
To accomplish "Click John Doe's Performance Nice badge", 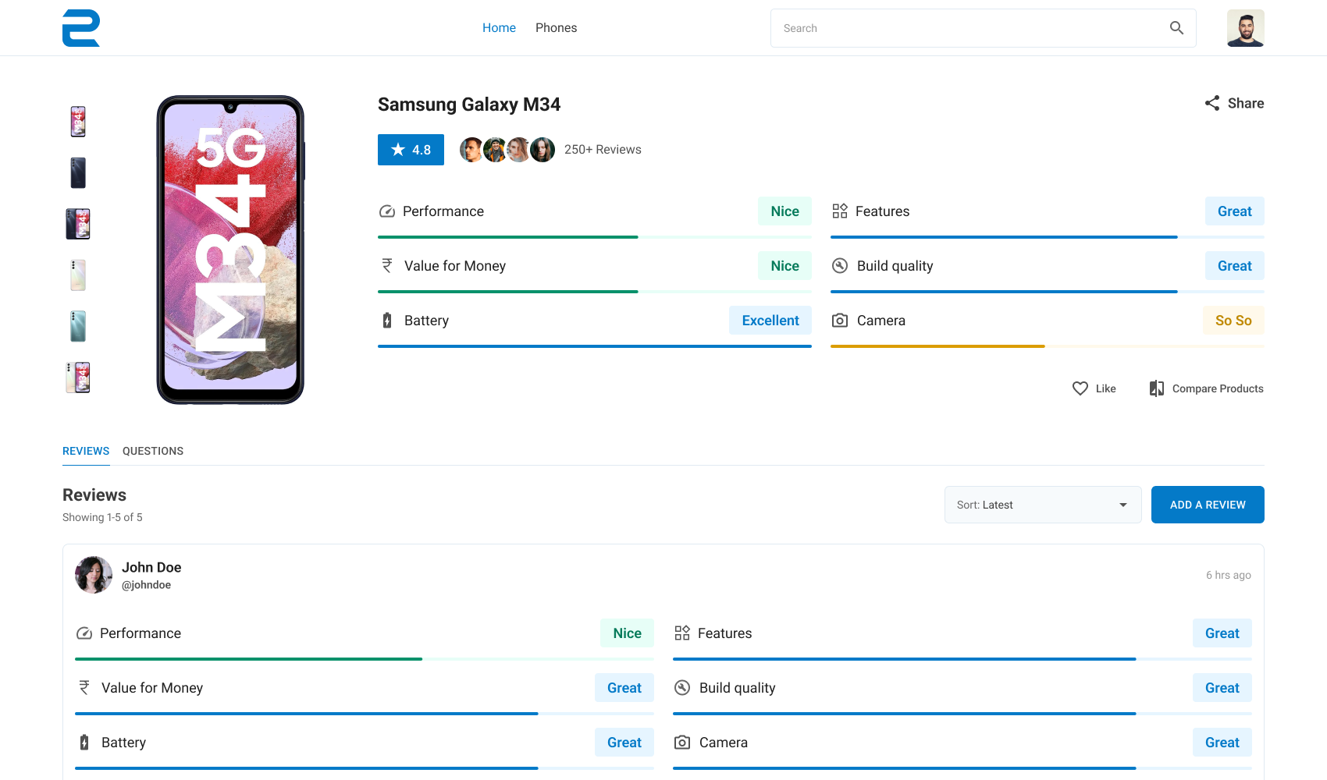I will (x=627, y=633).
